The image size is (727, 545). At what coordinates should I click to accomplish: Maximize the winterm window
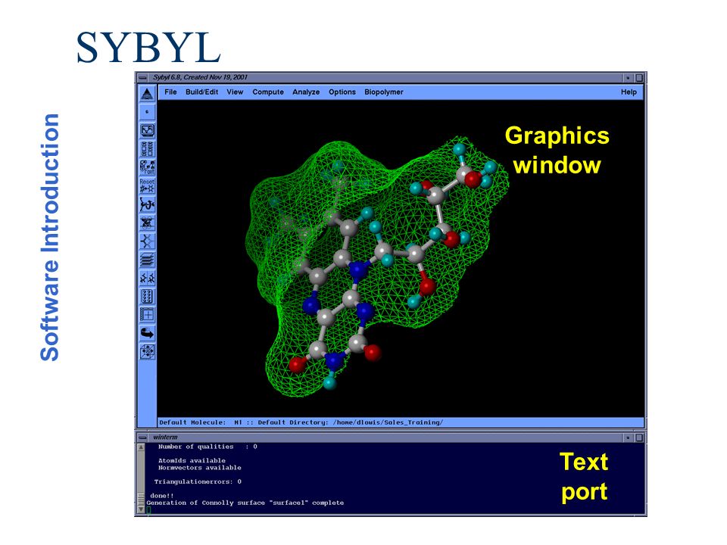pos(639,437)
